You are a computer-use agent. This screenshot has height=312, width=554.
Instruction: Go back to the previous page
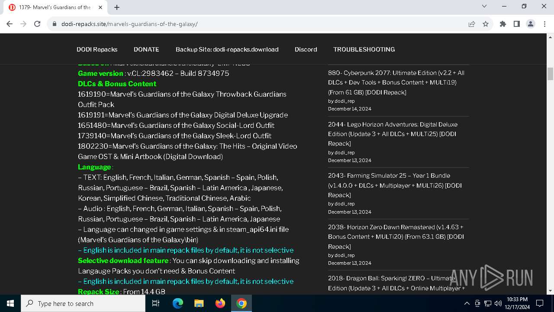tap(10, 24)
